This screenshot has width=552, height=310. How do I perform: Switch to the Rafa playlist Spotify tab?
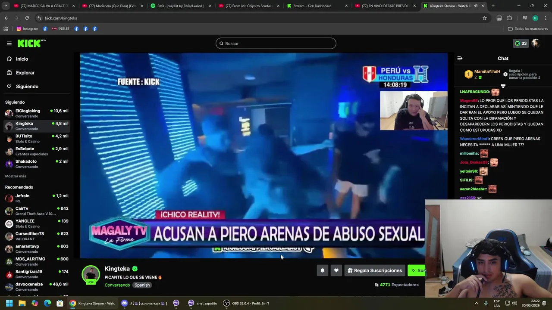(181, 6)
